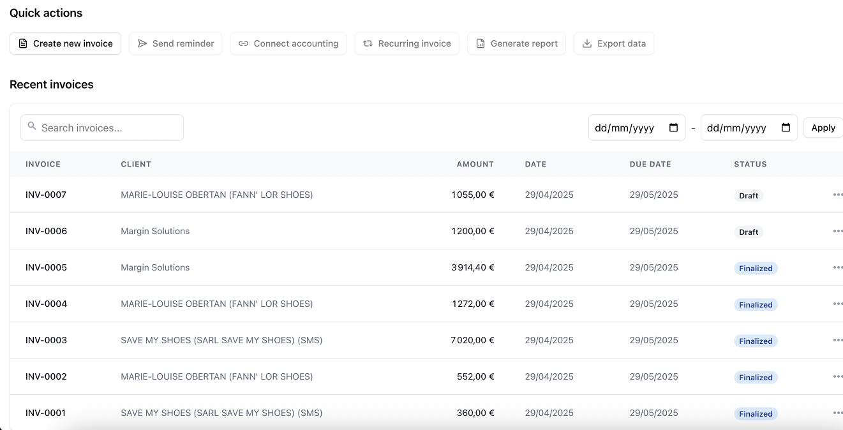This screenshot has height=430, width=843.
Task: Click Finalized badge of INV-0003
Action: pyautogui.click(x=756, y=341)
